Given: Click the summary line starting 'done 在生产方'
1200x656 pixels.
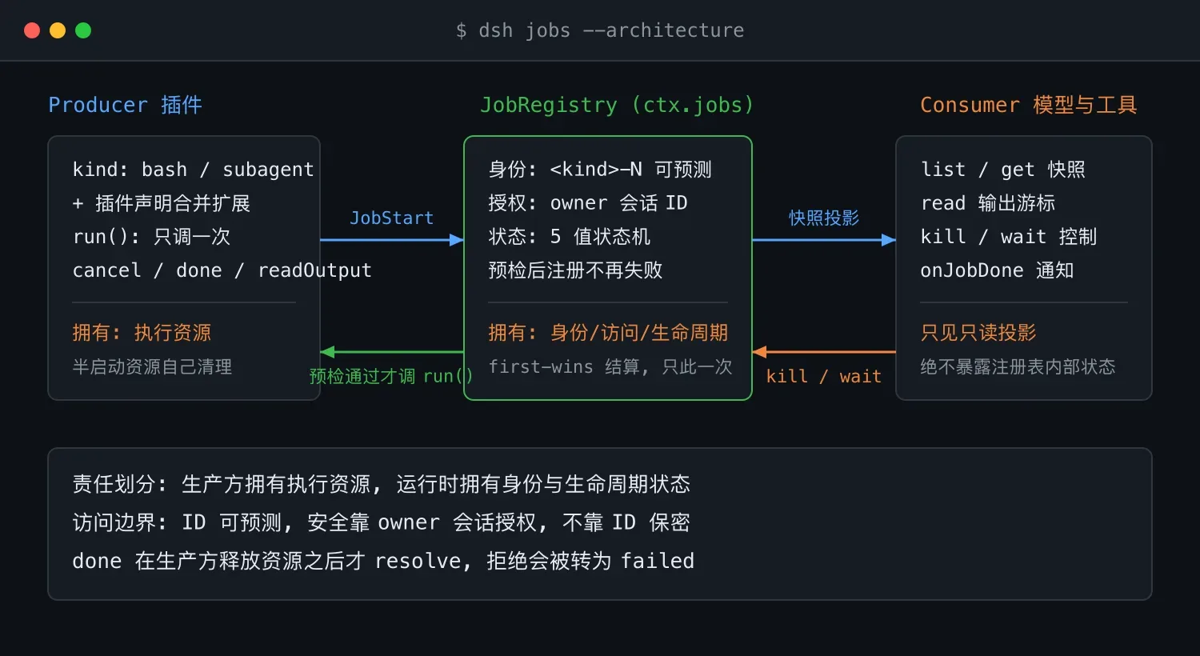Looking at the screenshot, I should pos(383,561).
